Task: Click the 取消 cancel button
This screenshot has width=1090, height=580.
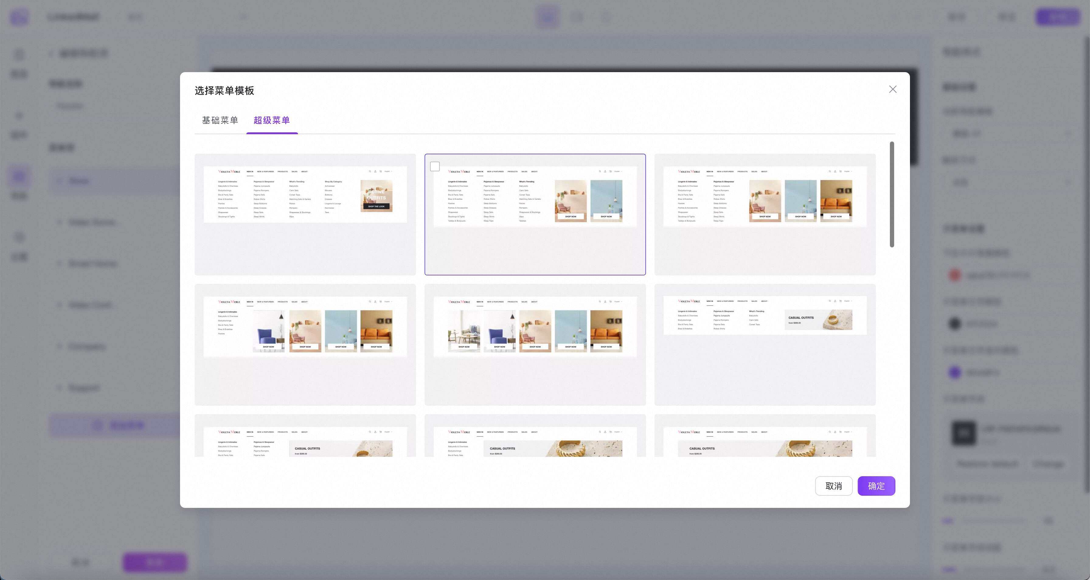Action: (833, 486)
